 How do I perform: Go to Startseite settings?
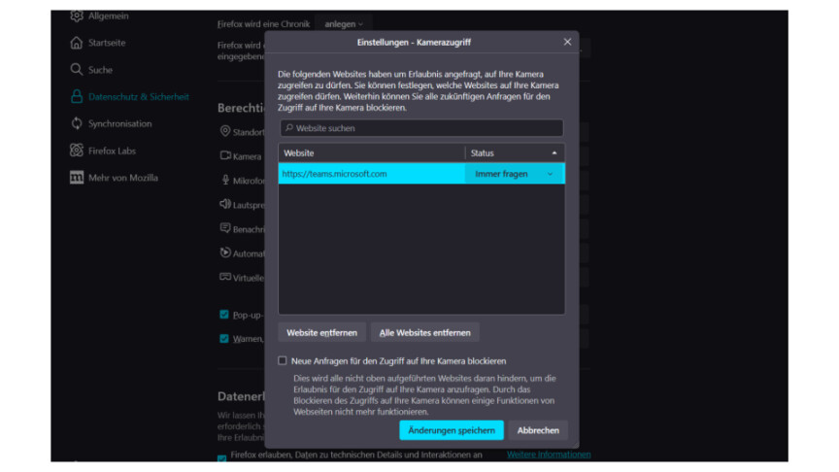[107, 43]
